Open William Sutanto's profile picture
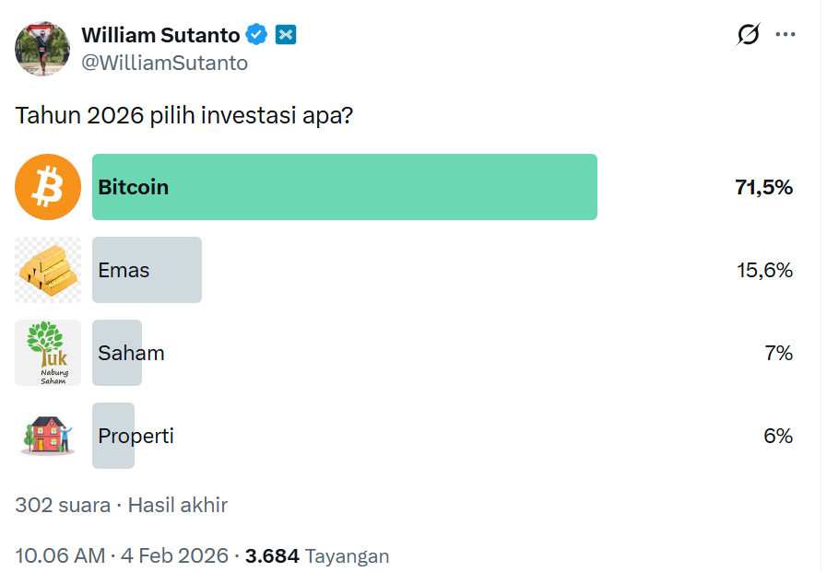827x572 pixels. (x=42, y=48)
